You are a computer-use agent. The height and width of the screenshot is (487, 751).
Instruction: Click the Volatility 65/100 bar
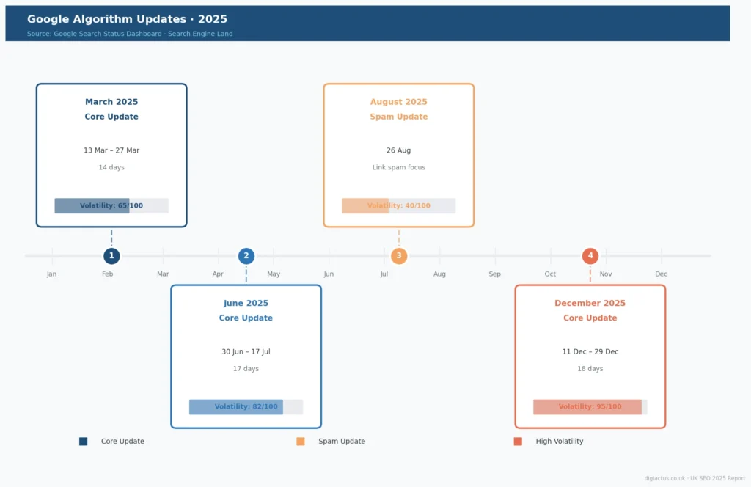coord(111,206)
